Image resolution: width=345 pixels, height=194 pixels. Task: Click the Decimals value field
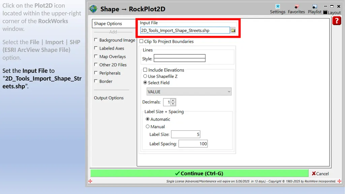(167, 102)
